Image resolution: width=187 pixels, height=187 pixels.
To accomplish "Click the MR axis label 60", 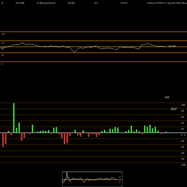I will pos(183,117).
